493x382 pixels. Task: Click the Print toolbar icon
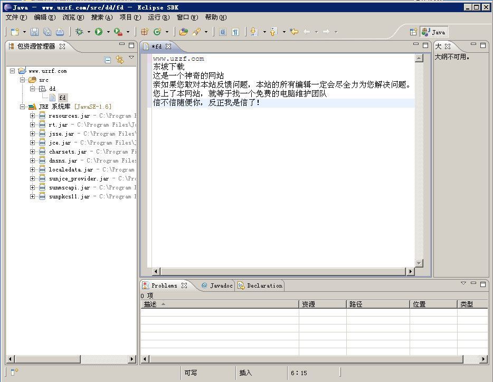tap(60, 32)
